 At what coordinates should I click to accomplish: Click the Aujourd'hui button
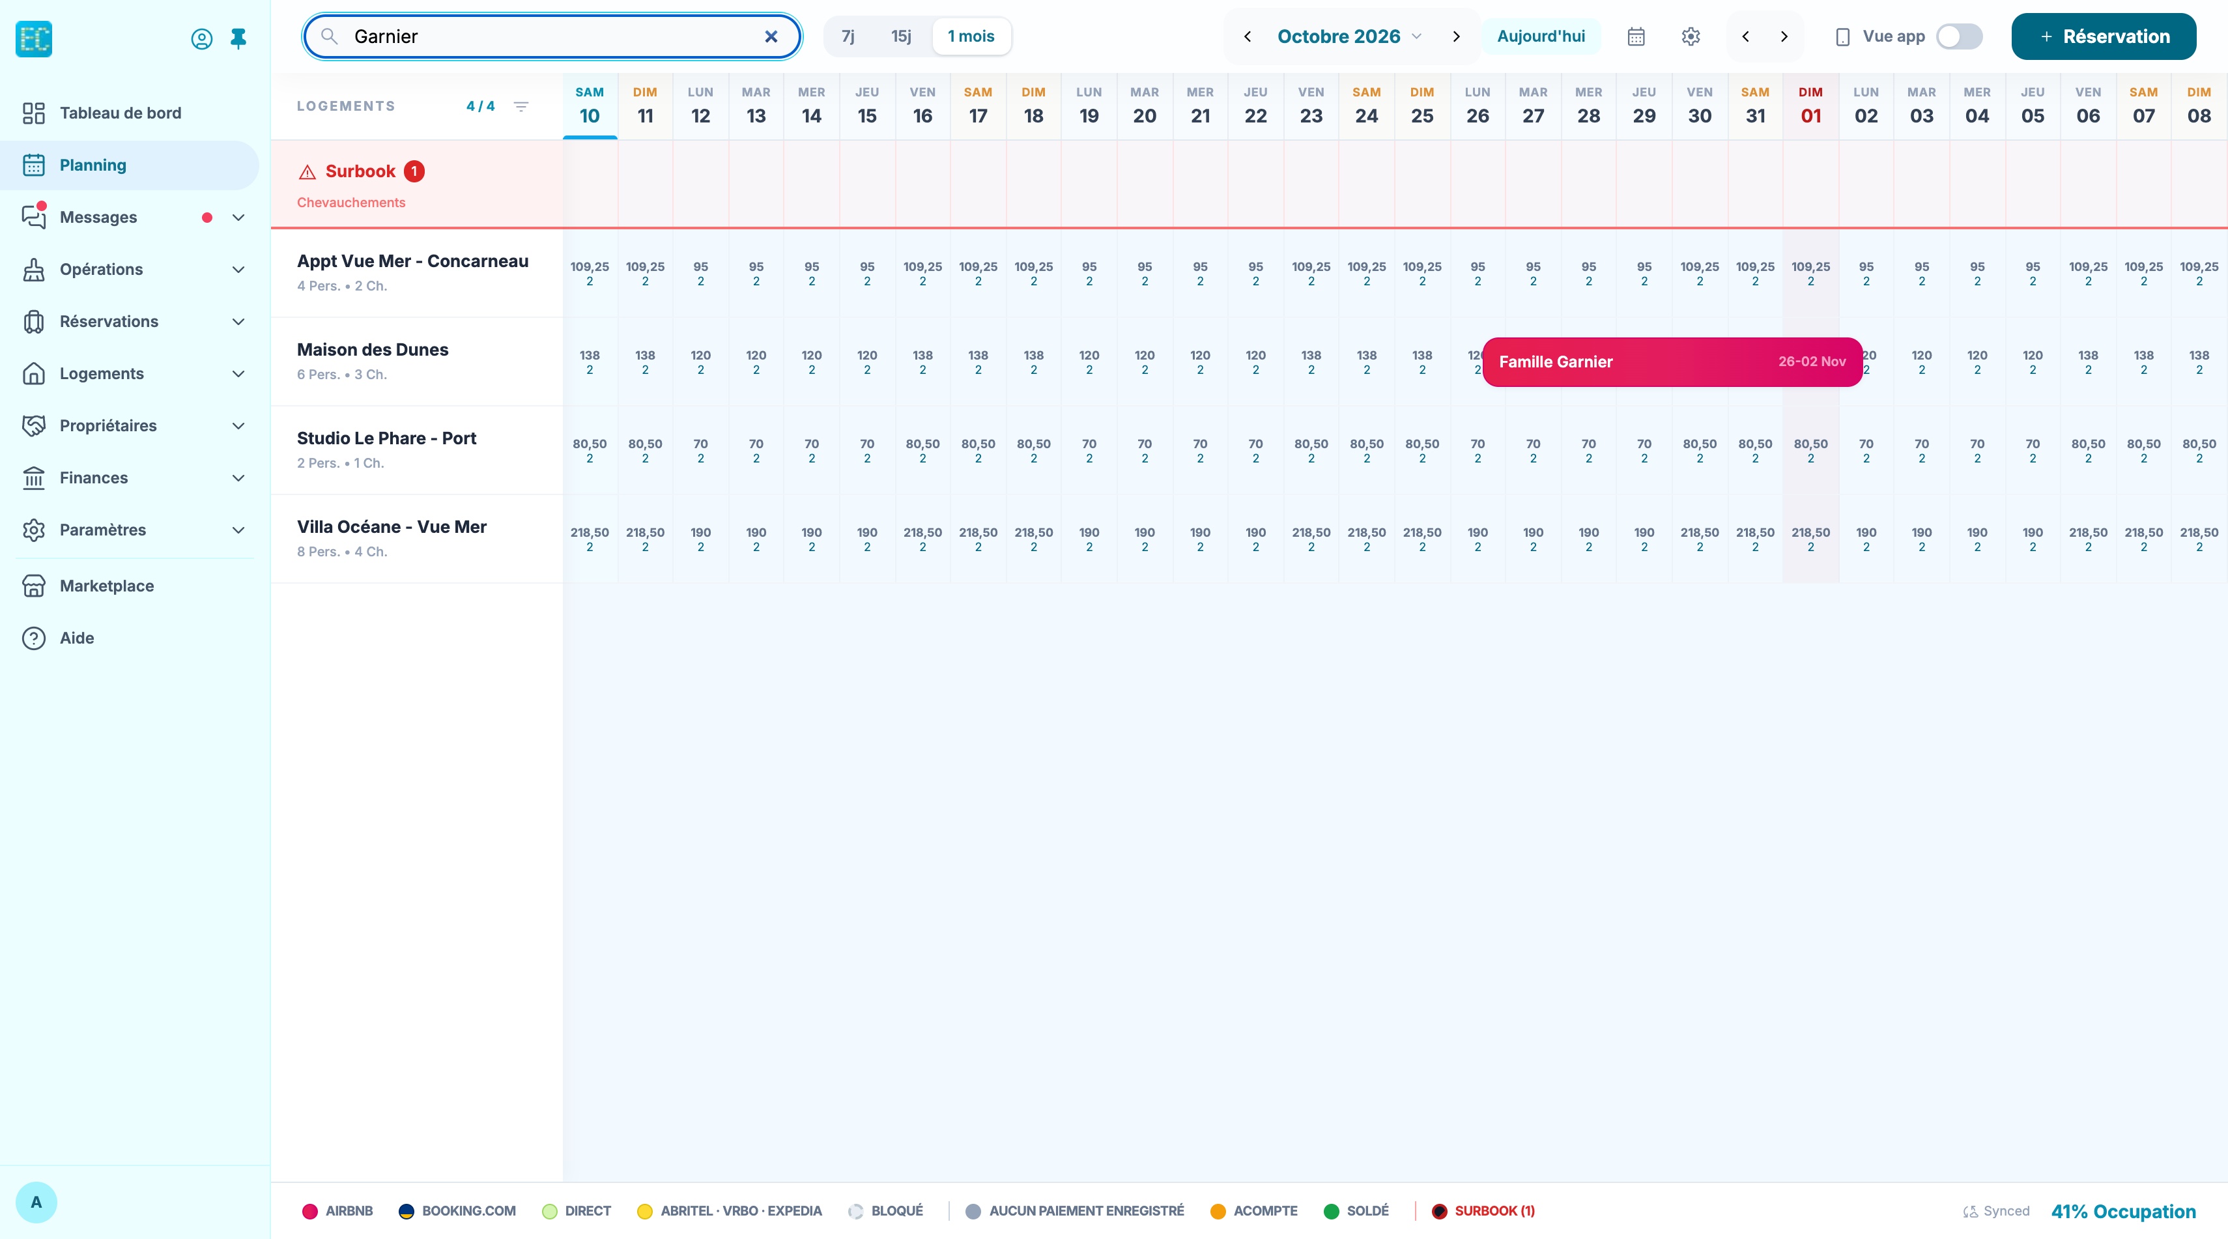pyautogui.click(x=1541, y=36)
